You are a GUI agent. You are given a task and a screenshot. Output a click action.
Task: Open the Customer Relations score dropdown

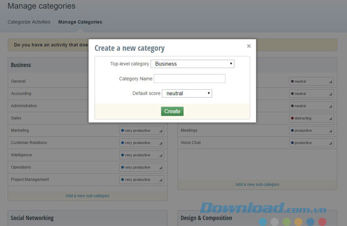pos(142,143)
